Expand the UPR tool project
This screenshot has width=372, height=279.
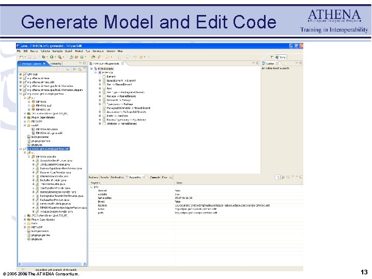pyautogui.click(x=20, y=74)
